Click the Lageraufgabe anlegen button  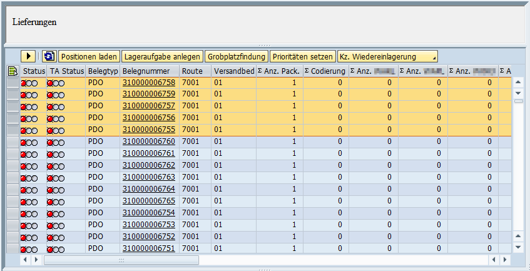(x=161, y=56)
